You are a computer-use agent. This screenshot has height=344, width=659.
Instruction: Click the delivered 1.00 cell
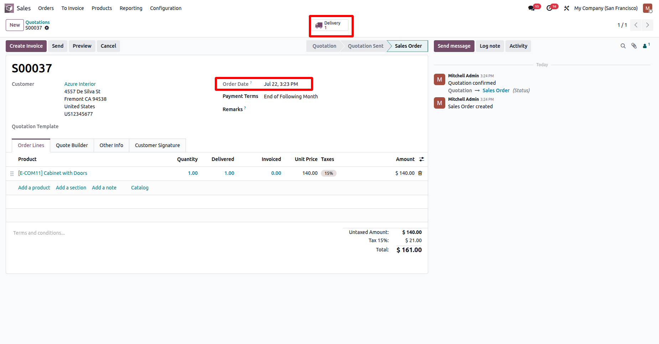click(229, 173)
